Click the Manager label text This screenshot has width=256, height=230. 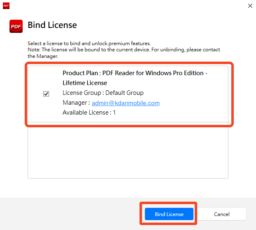(76, 103)
